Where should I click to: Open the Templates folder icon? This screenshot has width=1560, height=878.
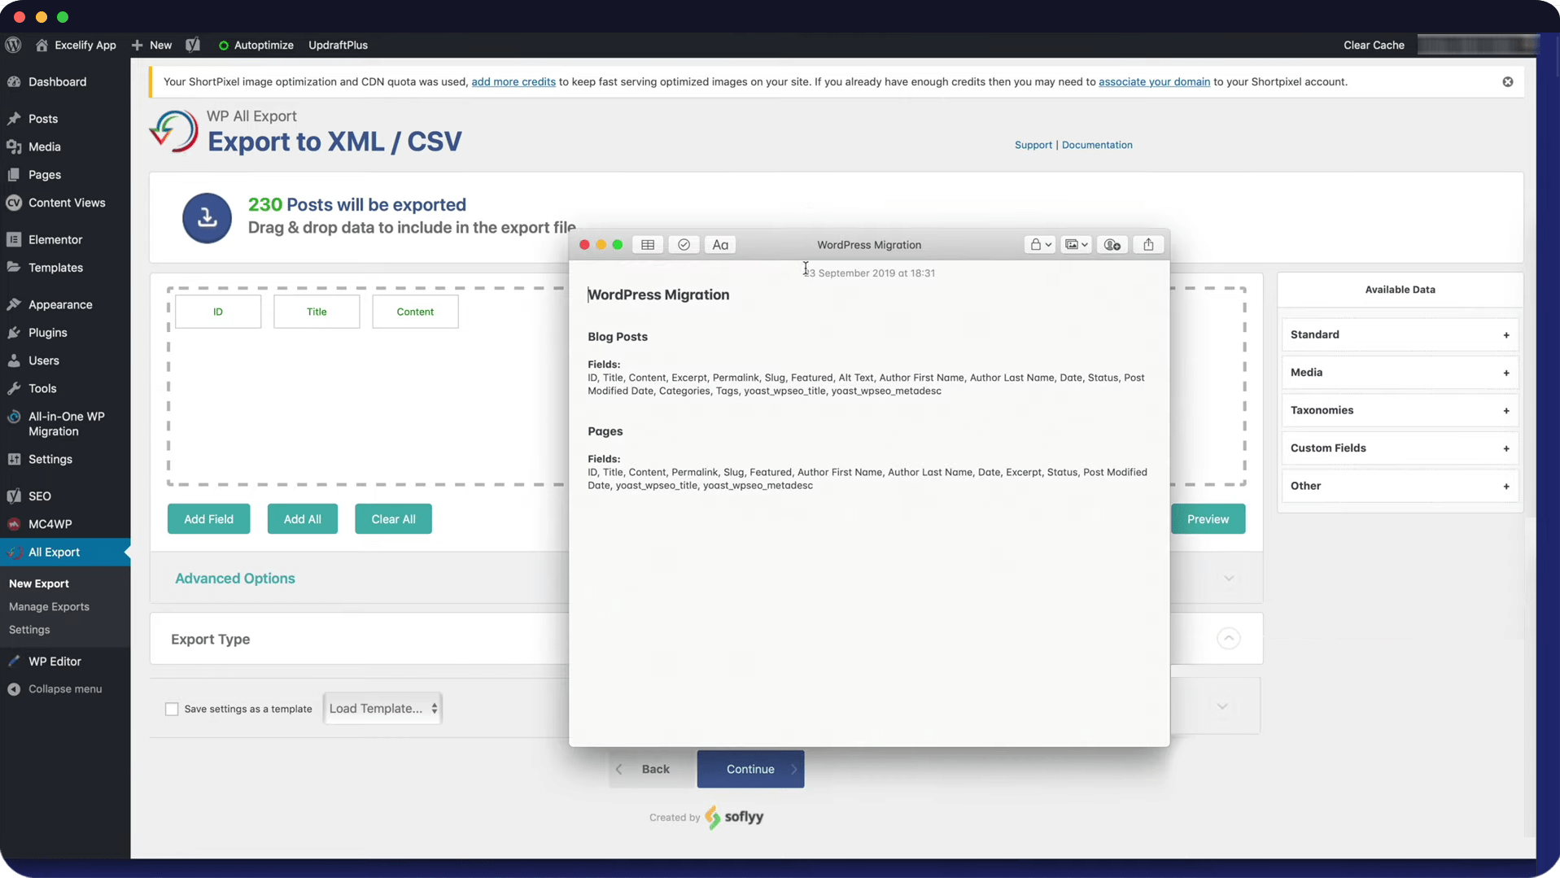tap(14, 268)
